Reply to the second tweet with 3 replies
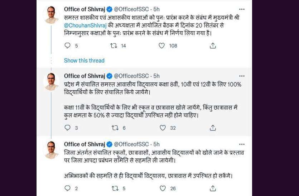This screenshot has height=196, width=299. click(68, 128)
